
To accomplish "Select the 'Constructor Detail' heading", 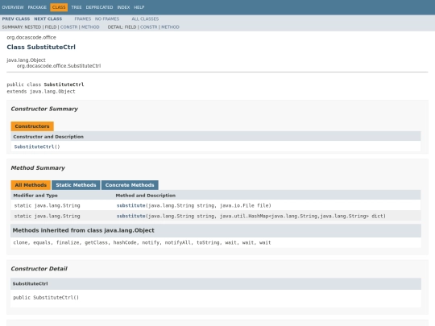I will point(39,269).
